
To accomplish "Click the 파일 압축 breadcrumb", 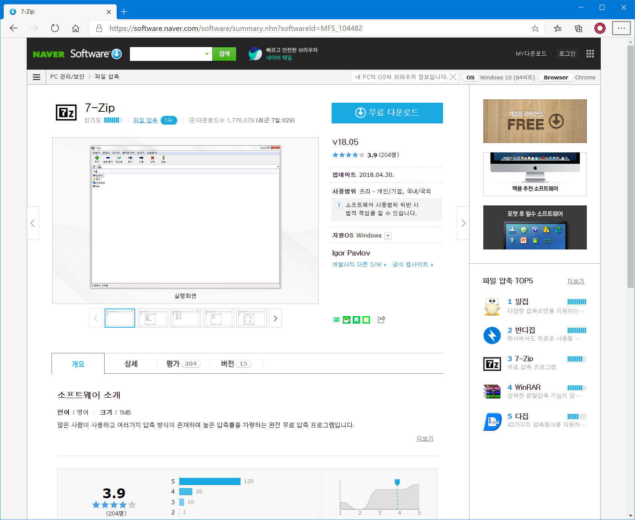I will point(107,77).
